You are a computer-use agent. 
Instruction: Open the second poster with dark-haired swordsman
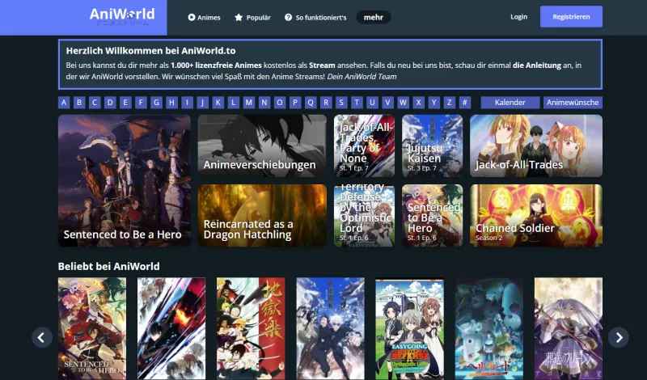pos(171,328)
